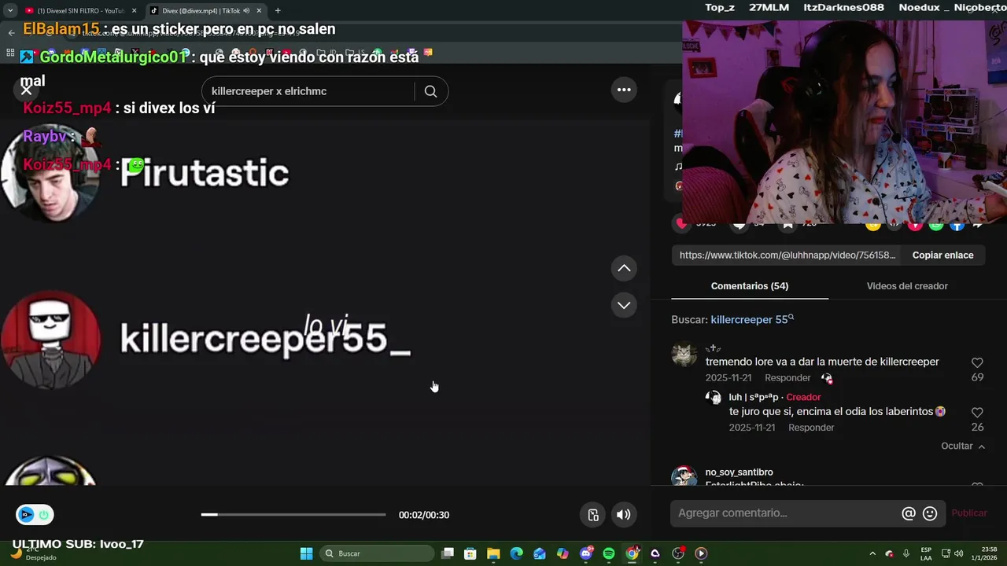
Task: Click the search magnifier icon in TikTok search box
Action: click(430, 91)
